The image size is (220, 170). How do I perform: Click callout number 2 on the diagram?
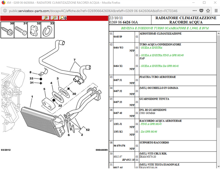[82, 135]
